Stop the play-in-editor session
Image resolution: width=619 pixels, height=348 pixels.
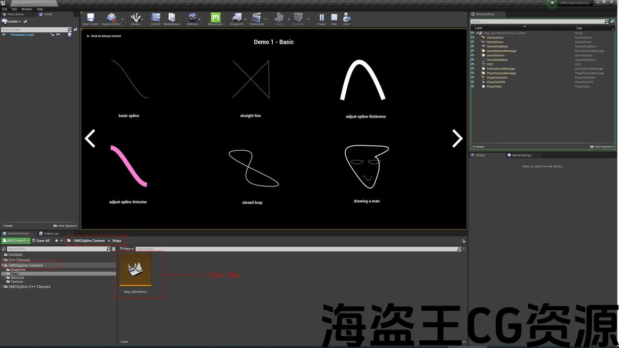click(334, 18)
